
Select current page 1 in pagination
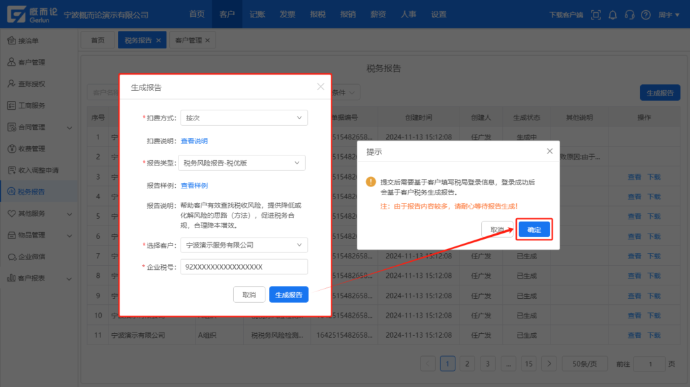pyautogui.click(x=447, y=363)
